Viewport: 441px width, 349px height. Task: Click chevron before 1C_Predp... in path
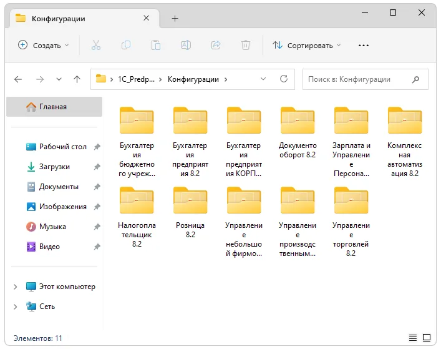click(112, 80)
